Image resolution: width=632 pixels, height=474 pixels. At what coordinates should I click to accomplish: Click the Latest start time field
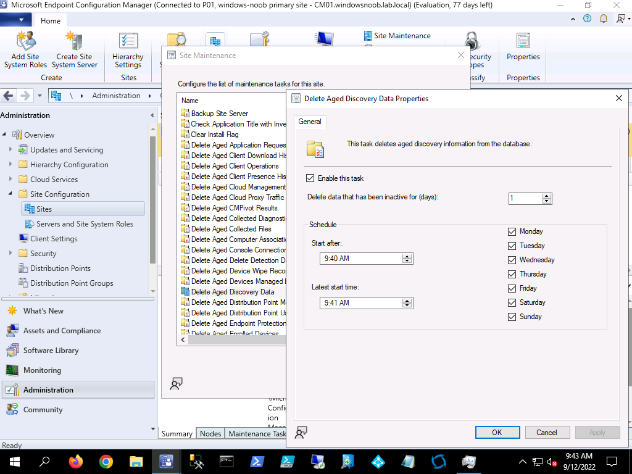(362, 302)
